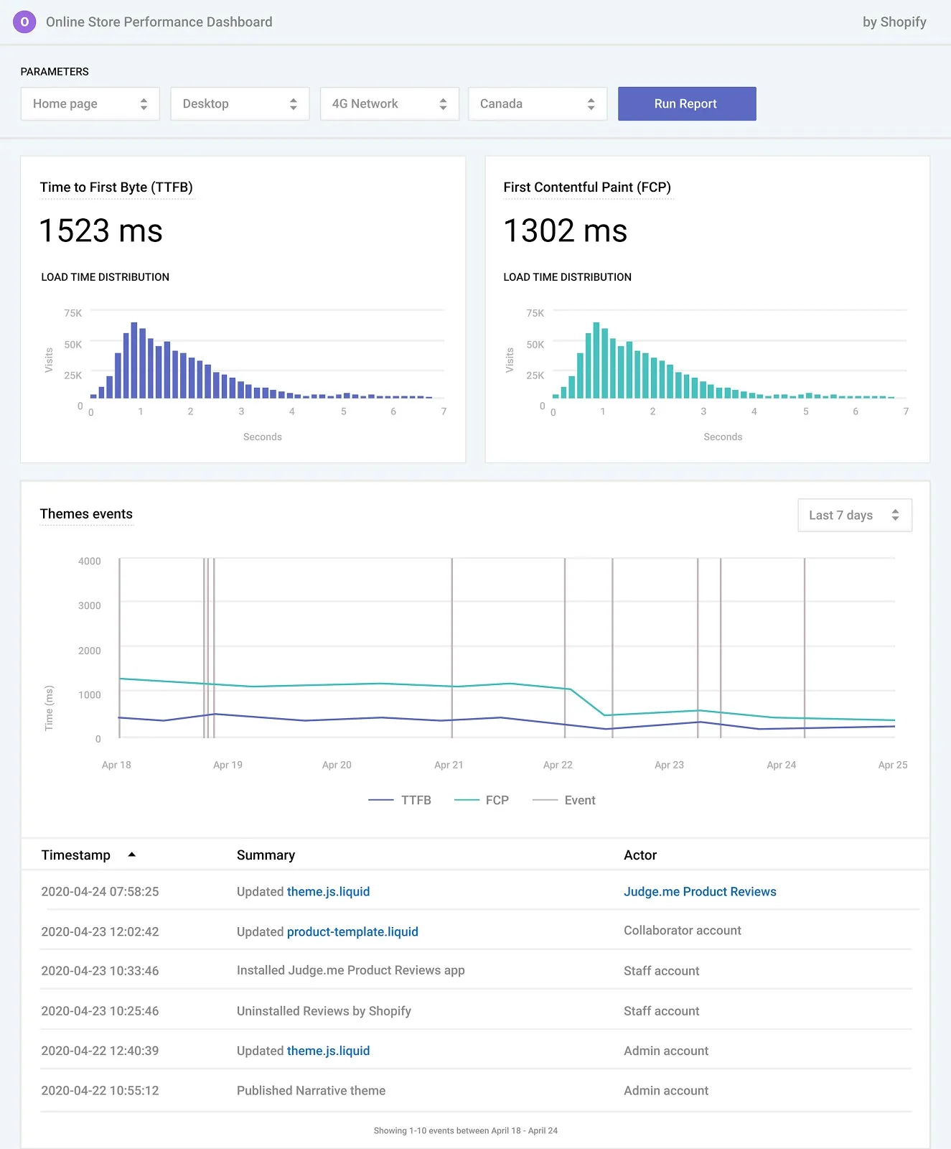
Task: Click the Collaborator account actor cell
Action: pos(683,930)
